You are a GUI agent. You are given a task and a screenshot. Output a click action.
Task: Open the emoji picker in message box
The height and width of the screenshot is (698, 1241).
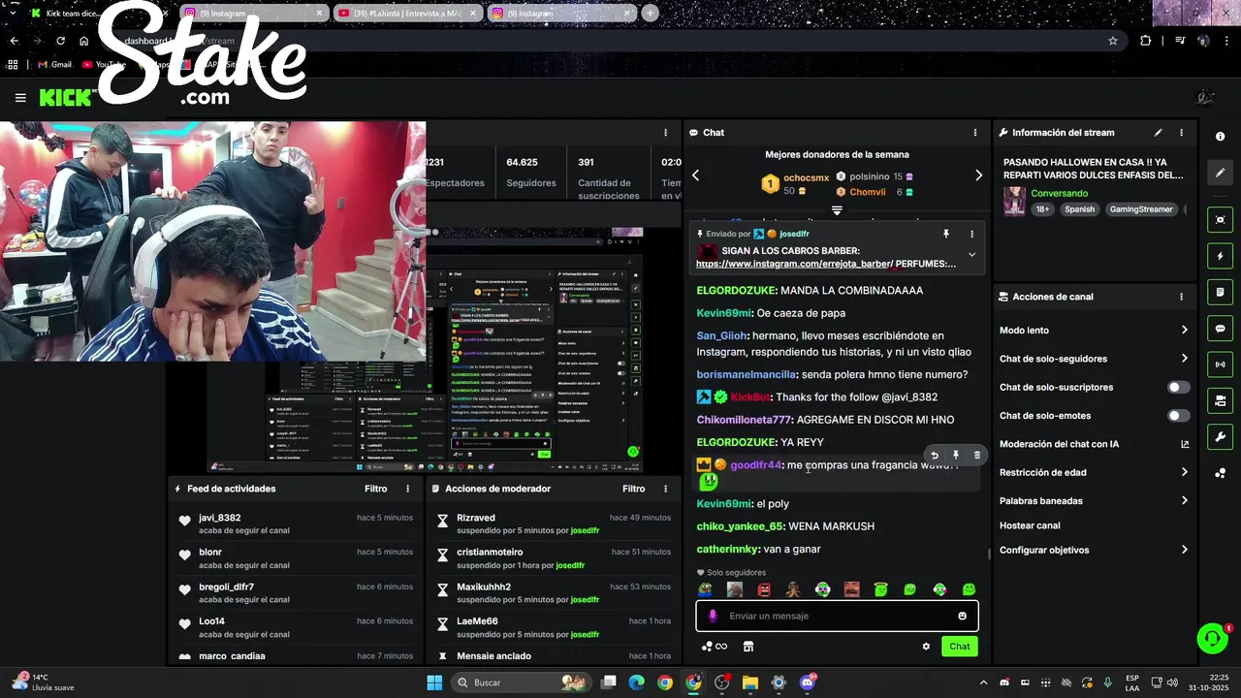click(962, 616)
